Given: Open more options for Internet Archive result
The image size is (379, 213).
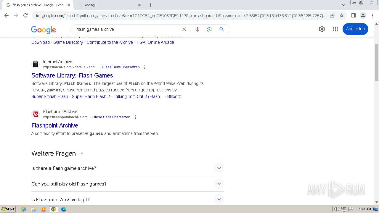Looking at the screenshot, I should 145,67.
